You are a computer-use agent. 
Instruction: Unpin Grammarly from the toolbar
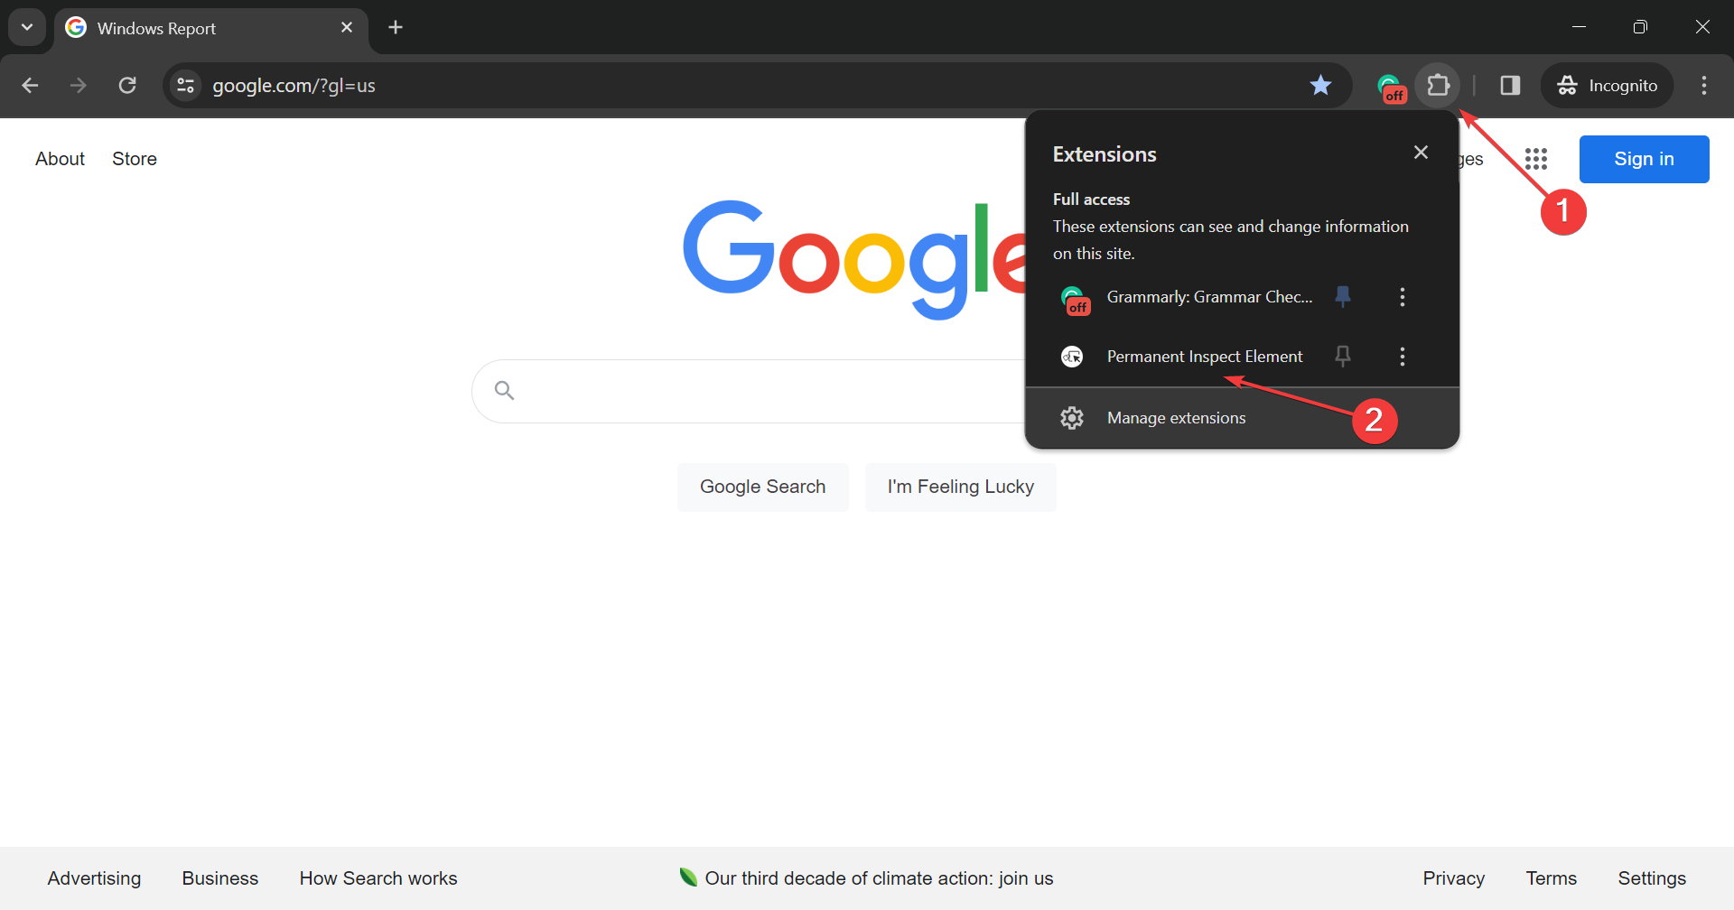[1343, 297]
